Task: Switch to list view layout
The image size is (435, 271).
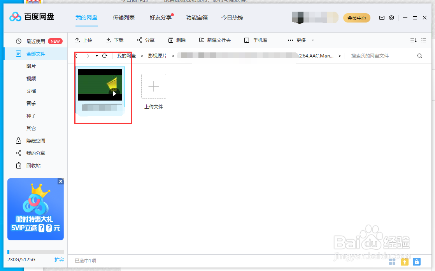Action: 424,40
